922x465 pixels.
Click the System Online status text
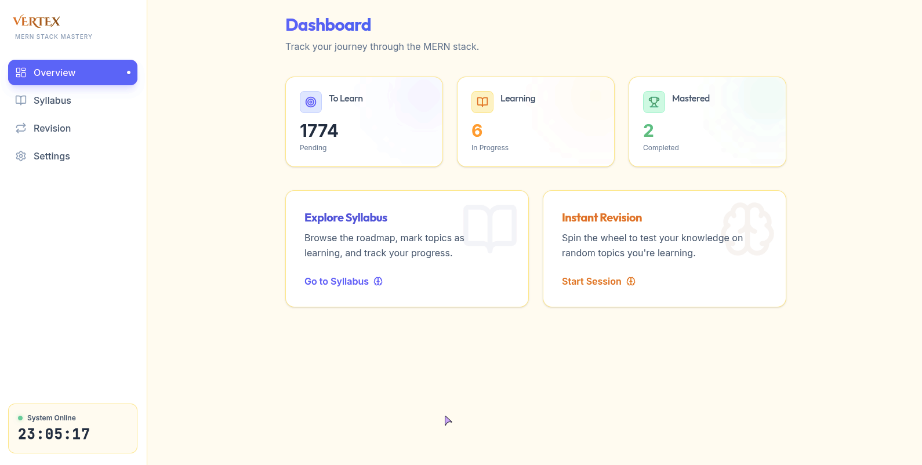point(52,418)
